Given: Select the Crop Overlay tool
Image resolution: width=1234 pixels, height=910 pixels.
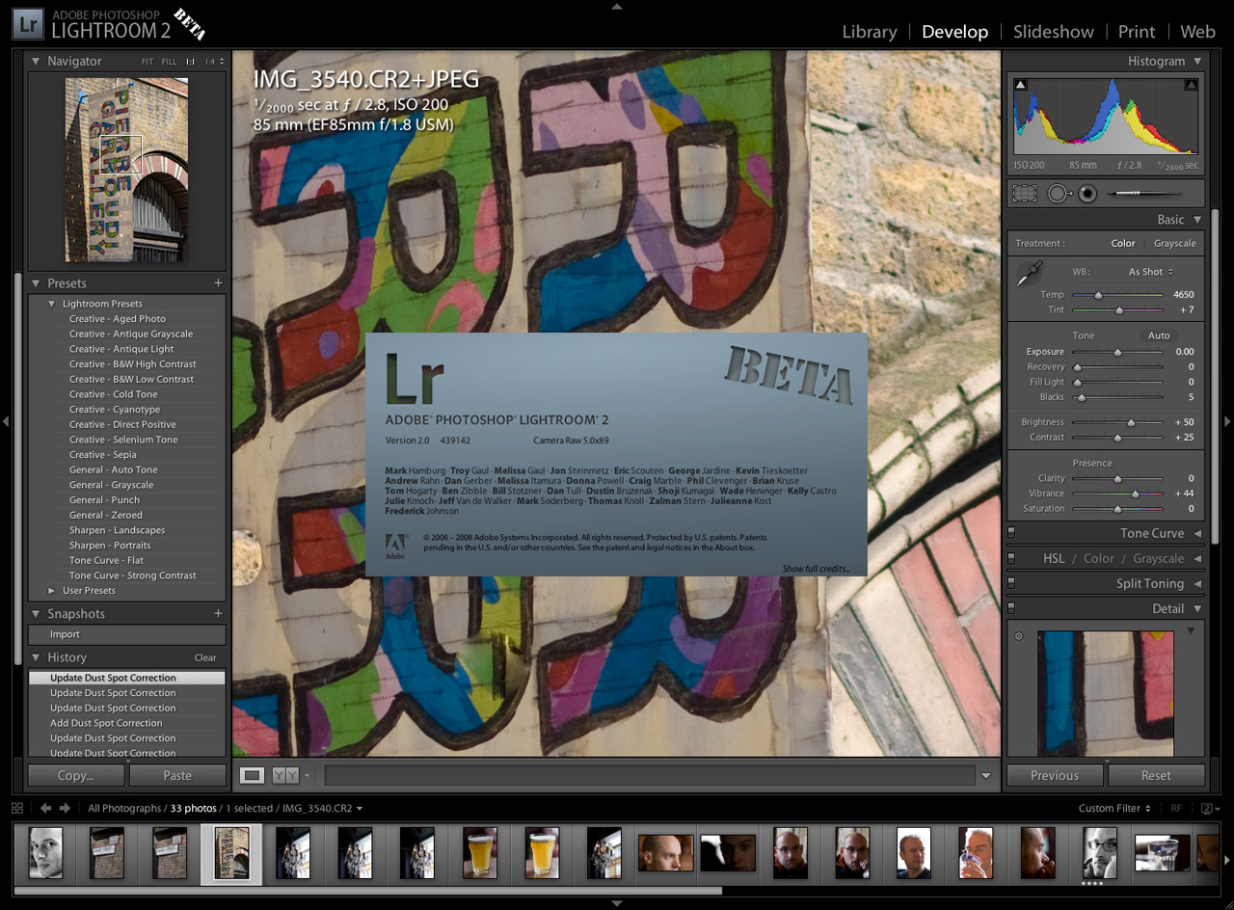Looking at the screenshot, I should pyautogui.click(x=1025, y=193).
